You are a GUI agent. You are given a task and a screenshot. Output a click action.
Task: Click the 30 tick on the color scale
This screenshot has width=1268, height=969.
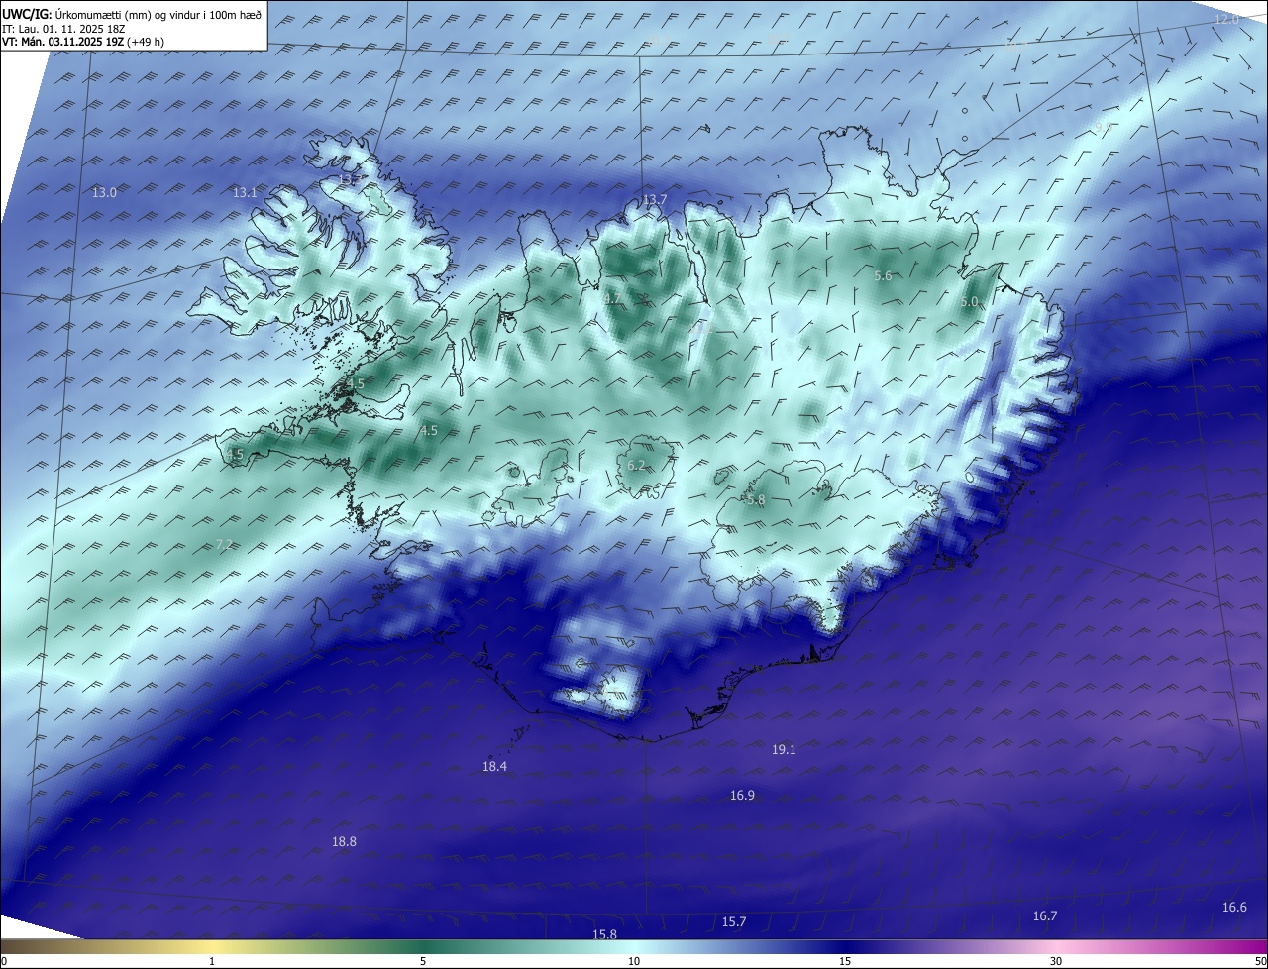tap(1056, 961)
